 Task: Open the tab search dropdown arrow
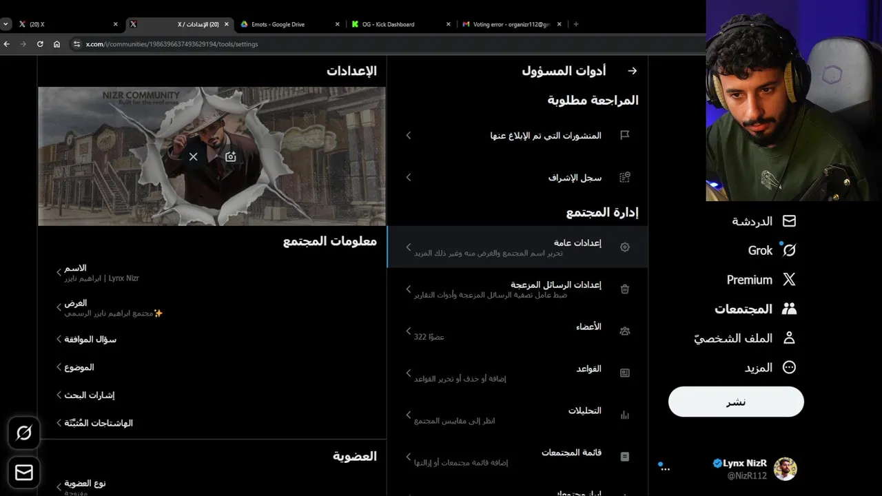tap(6, 24)
